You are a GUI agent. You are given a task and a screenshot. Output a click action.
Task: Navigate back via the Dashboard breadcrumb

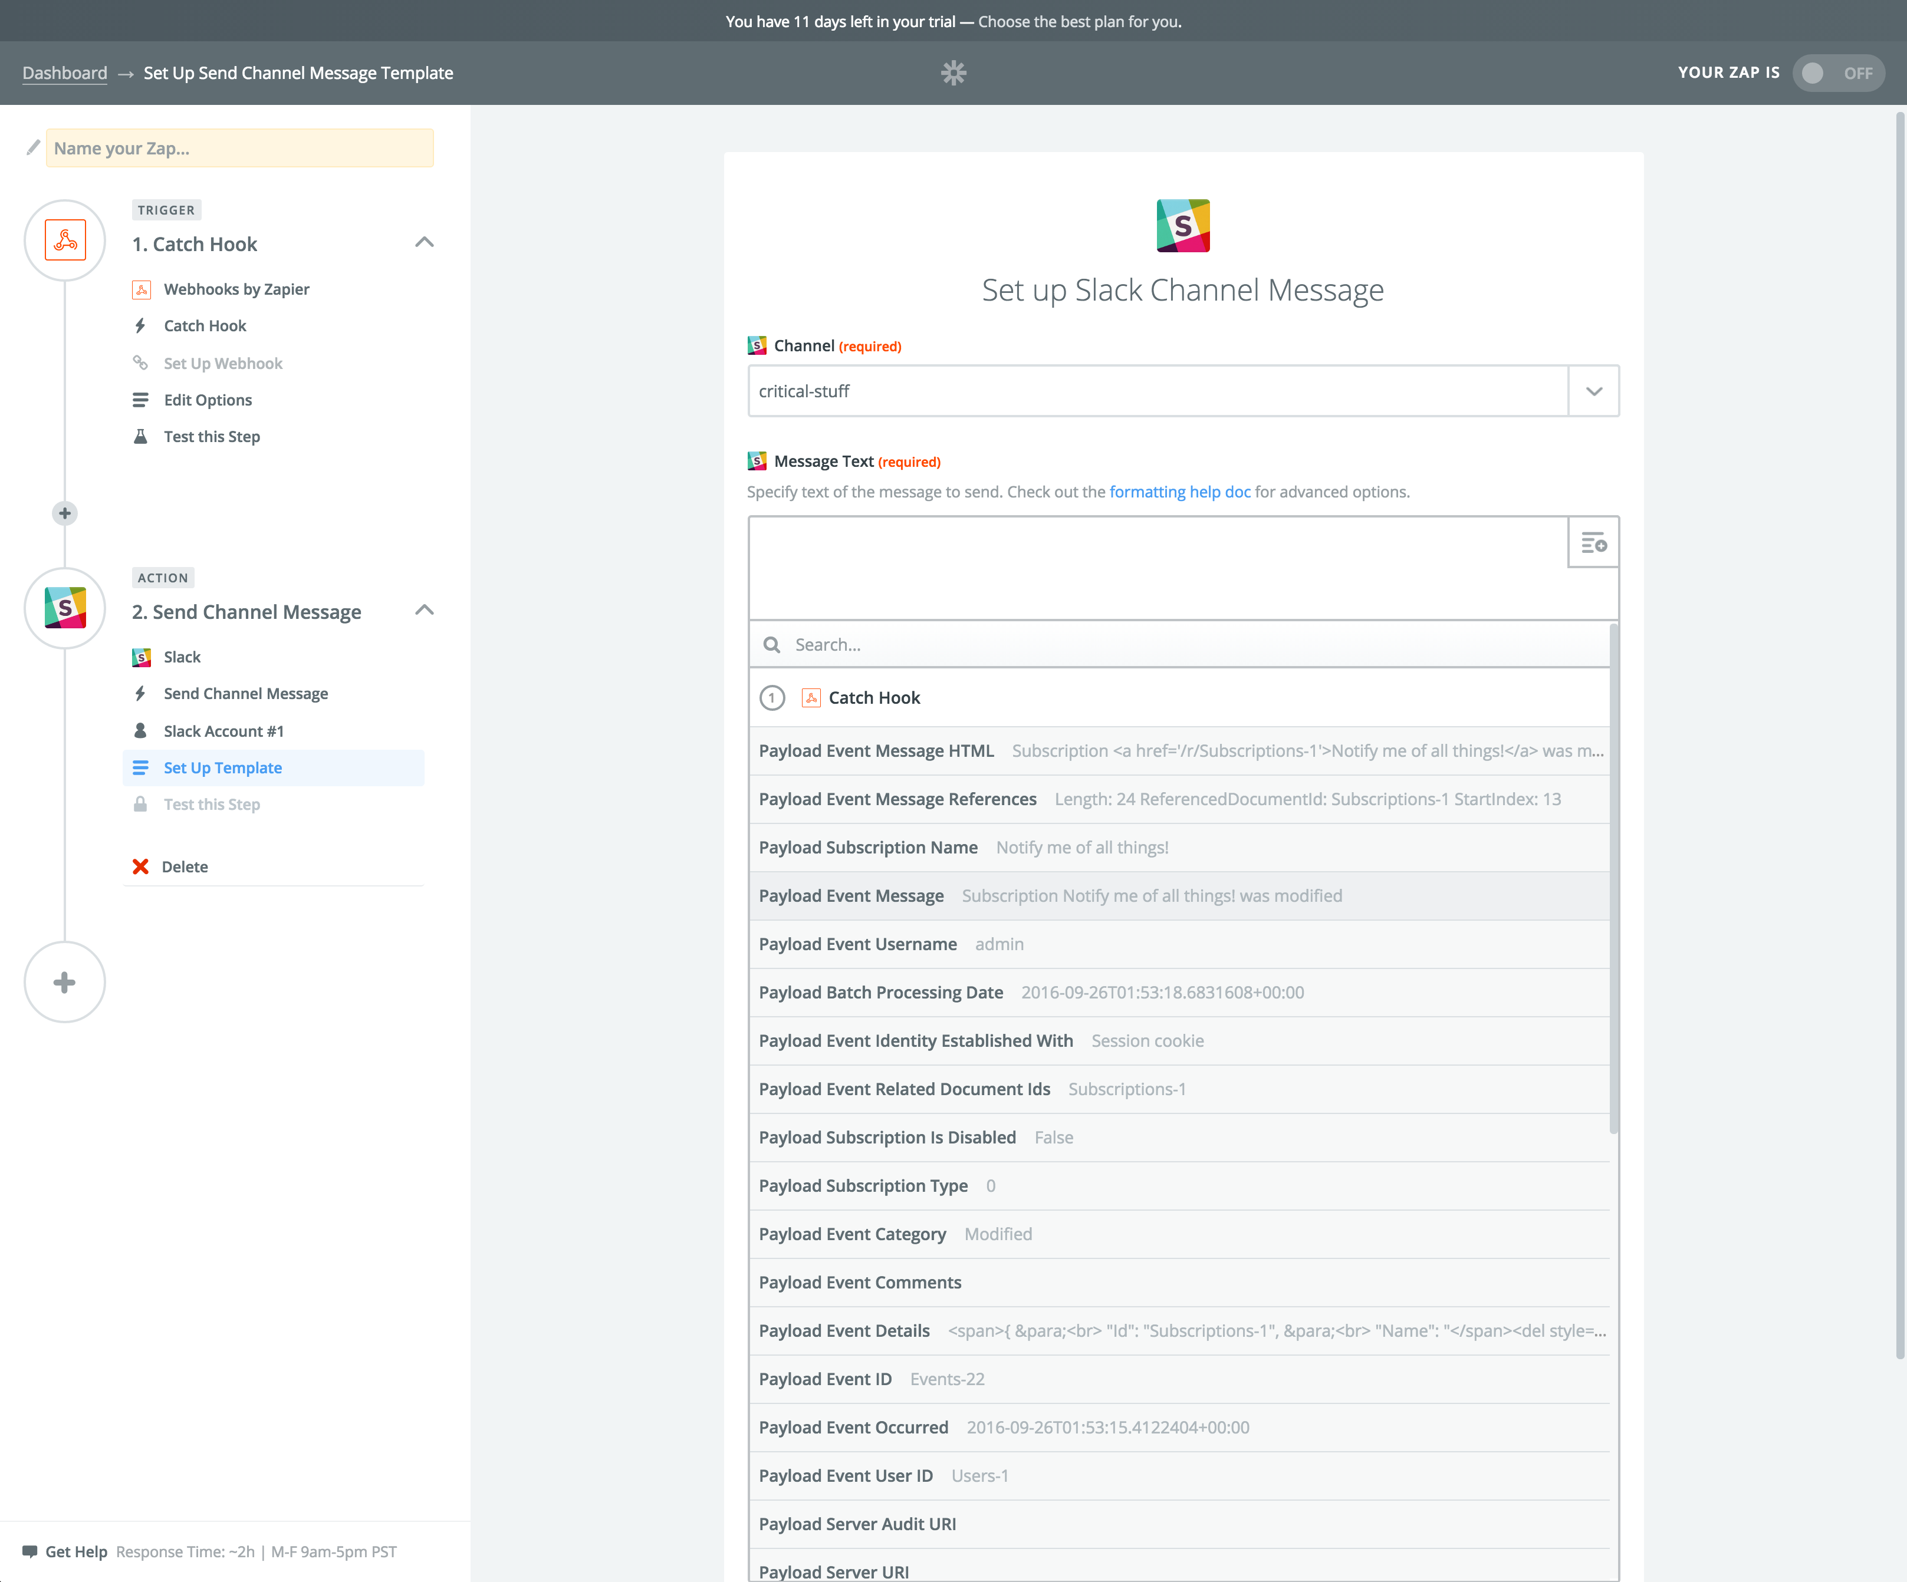(64, 72)
